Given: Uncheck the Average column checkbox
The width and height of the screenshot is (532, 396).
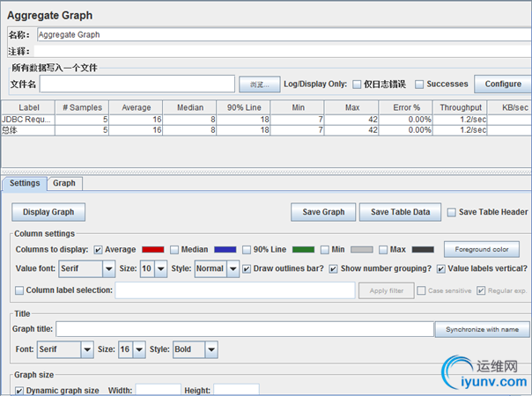Looking at the screenshot, I should [x=98, y=250].
